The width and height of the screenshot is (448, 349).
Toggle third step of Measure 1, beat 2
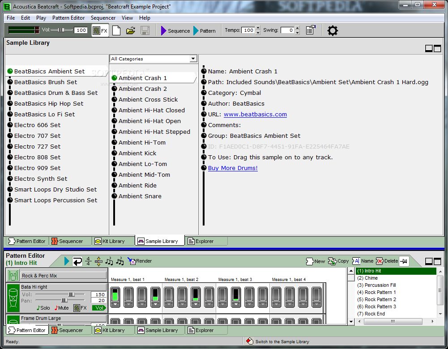pos(196,294)
